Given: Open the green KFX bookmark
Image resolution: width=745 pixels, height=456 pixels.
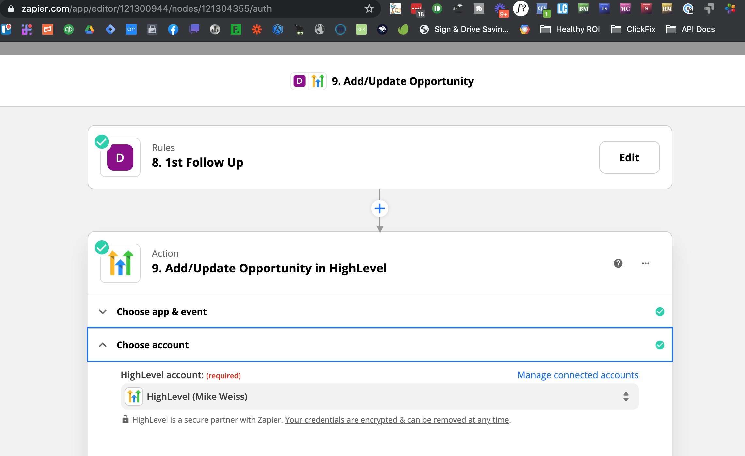Looking at the screenshot, I should pyautogui.click(x=361, y=30).
